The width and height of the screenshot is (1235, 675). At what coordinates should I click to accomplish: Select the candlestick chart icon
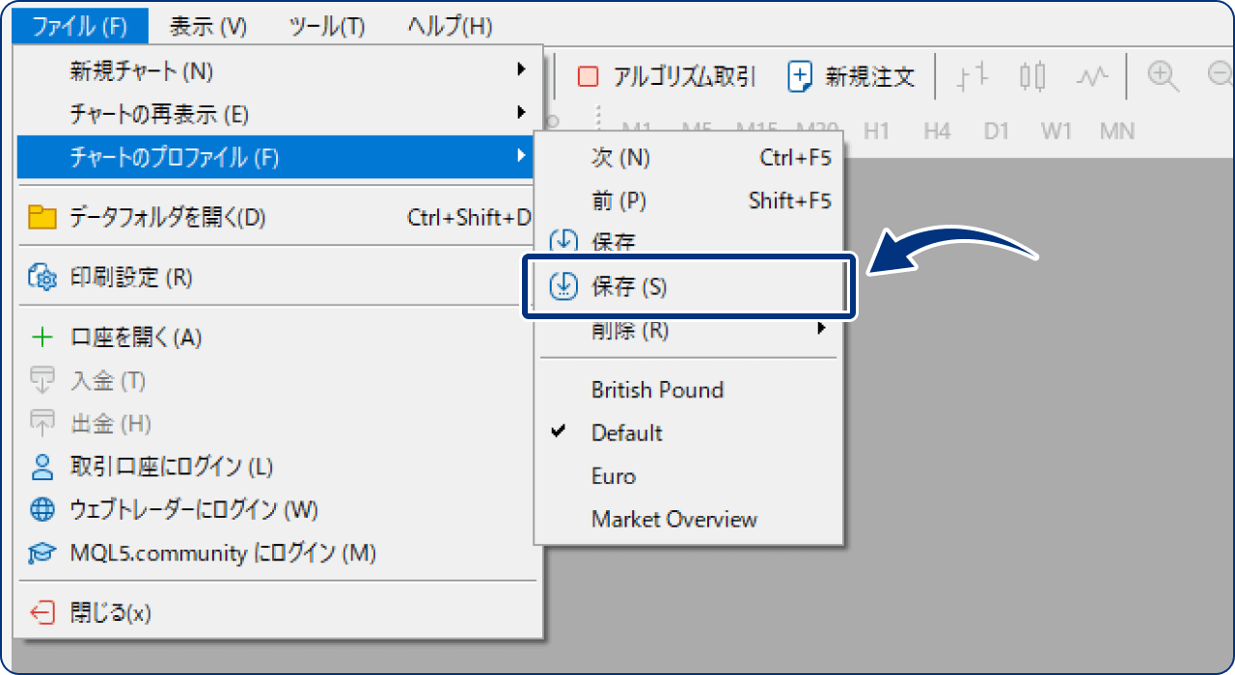tap(1032, 75)
